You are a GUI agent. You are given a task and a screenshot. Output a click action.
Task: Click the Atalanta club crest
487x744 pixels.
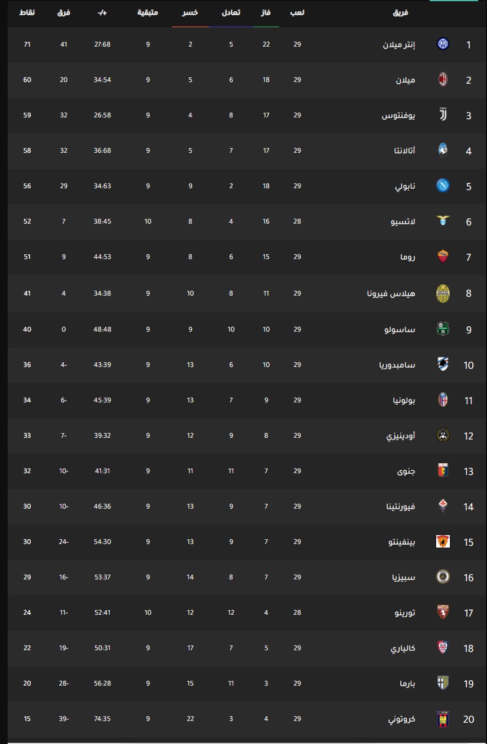(443, 150)
